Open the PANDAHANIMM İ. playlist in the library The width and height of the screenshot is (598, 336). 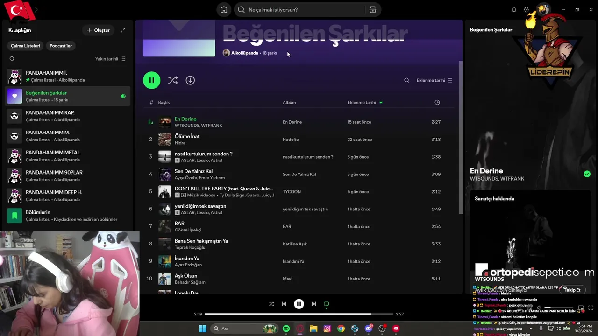click(68, 76)
